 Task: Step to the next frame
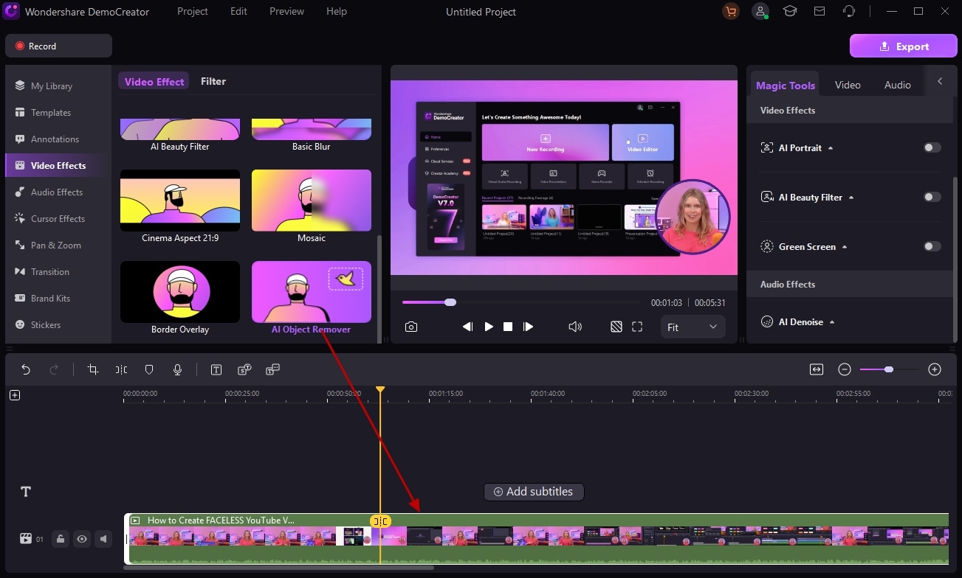click(528, 327)
